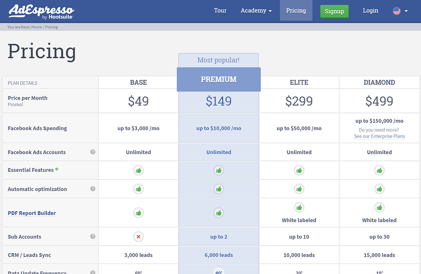This screenshot has width=421, height=274.
Task: Click 'up to 2' sub accounts cell
Action: [x=218, y=237]
